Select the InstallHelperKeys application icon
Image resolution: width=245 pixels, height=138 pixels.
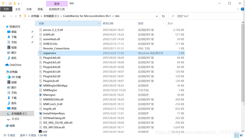41,113
